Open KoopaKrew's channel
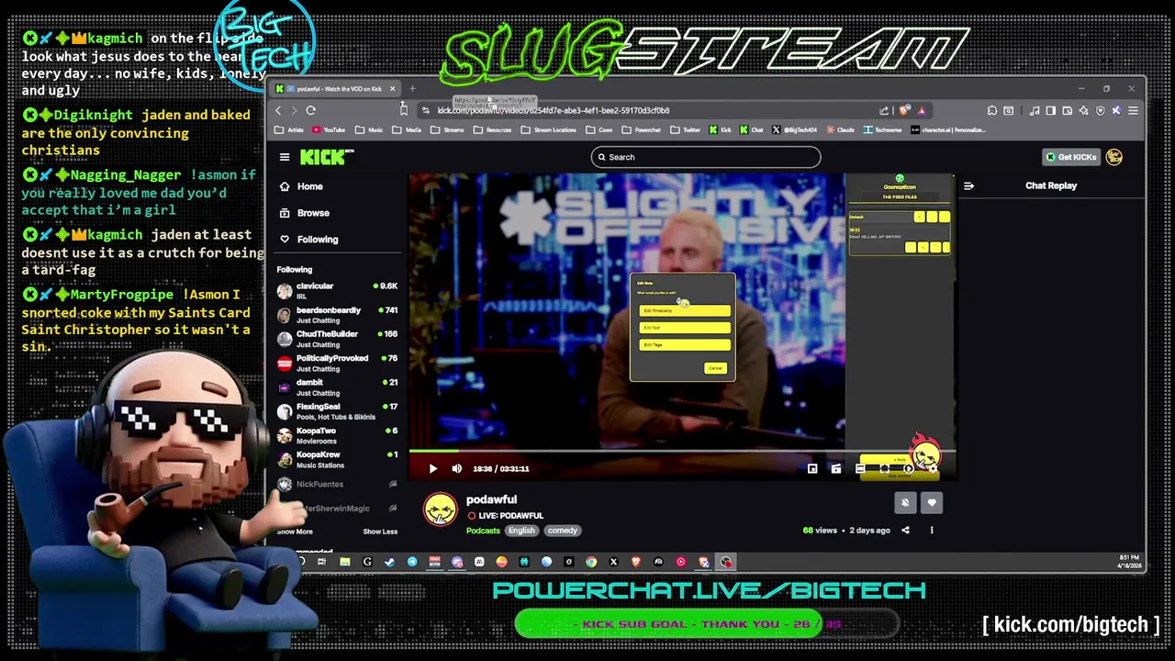 coord(338,459)
